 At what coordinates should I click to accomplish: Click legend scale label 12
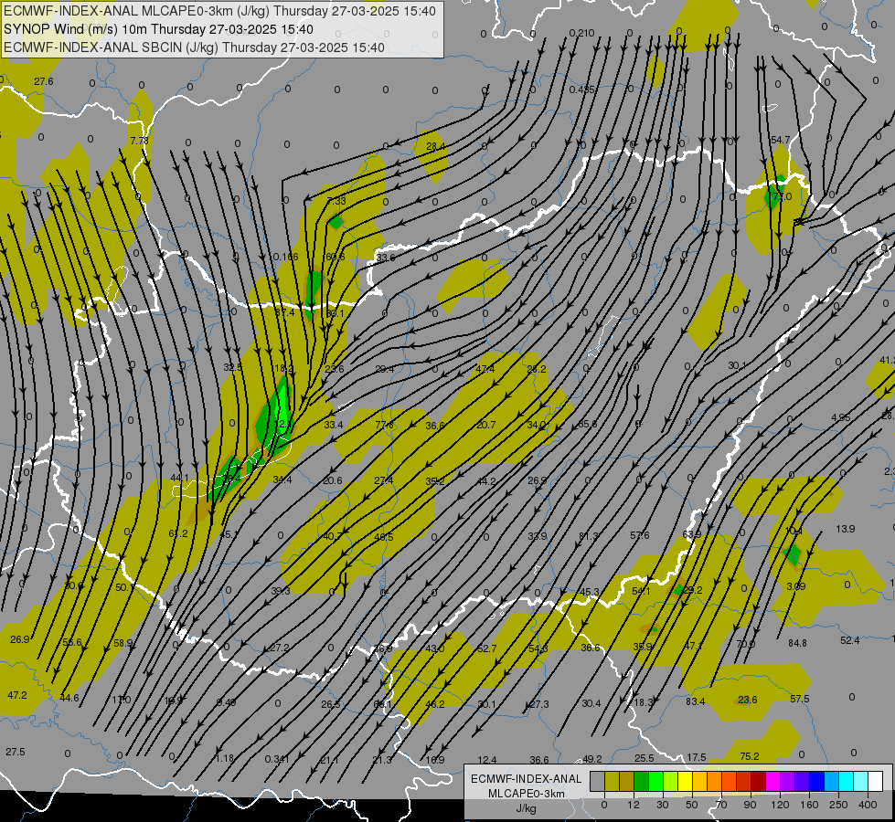pyautogui.click(x=633, y=805)
